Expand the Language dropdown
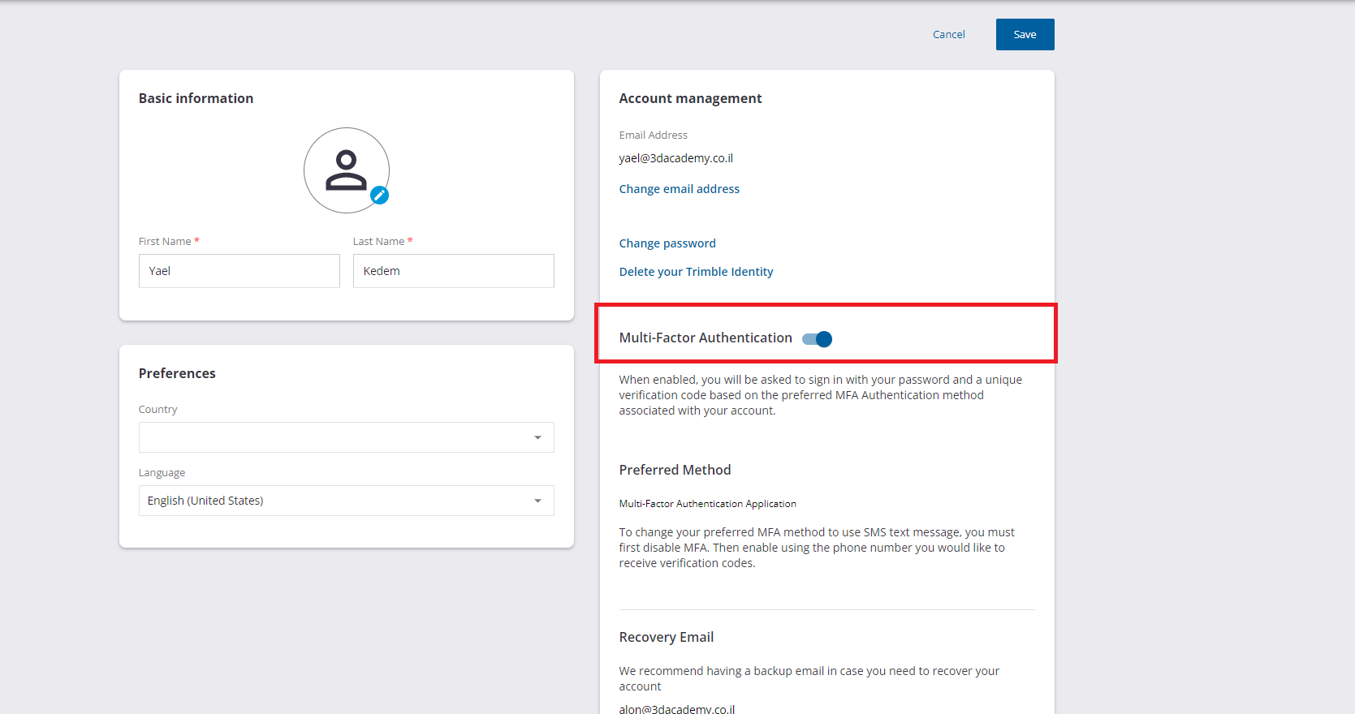Screen dimensions: 1355x714 pos(346,501)
